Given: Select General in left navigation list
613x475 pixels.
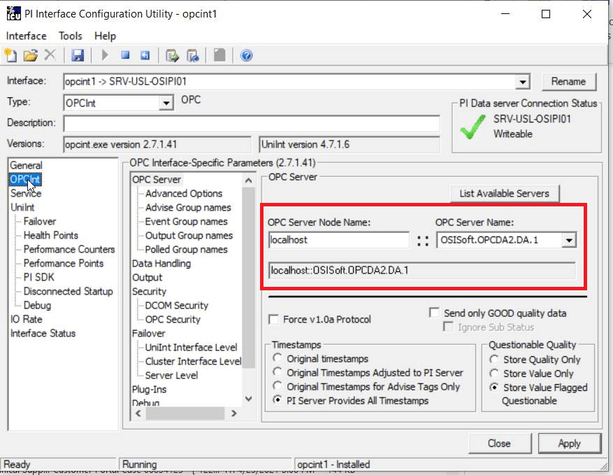Looking at the screenshot, I should tap(26, 165).
